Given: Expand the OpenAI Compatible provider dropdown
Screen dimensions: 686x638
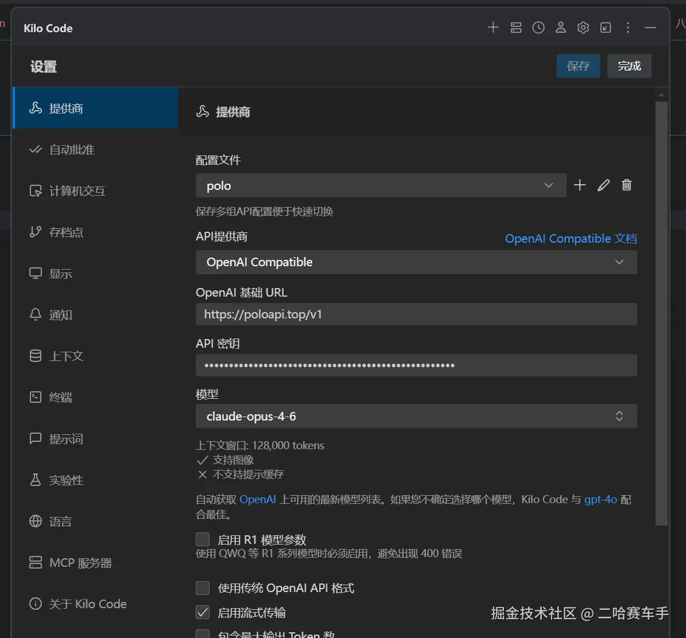Looking at the screenshot, I should click(417, 262).
